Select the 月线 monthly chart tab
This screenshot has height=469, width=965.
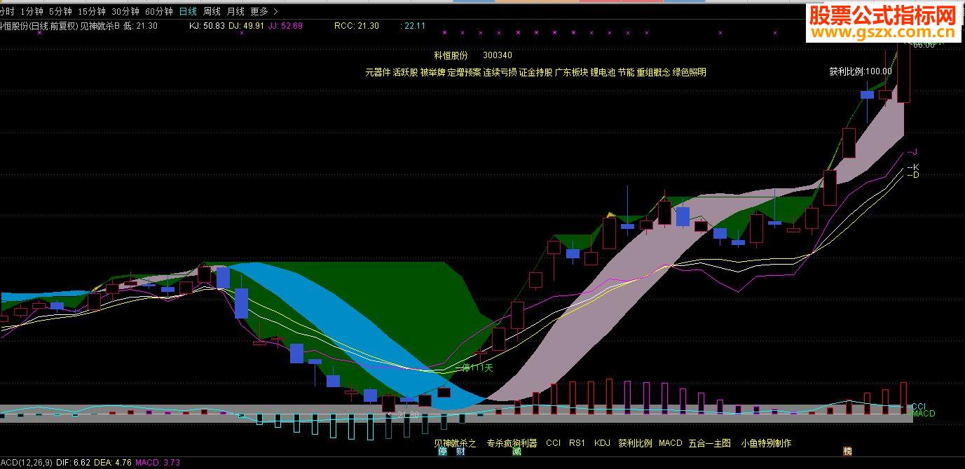[235, 11]
